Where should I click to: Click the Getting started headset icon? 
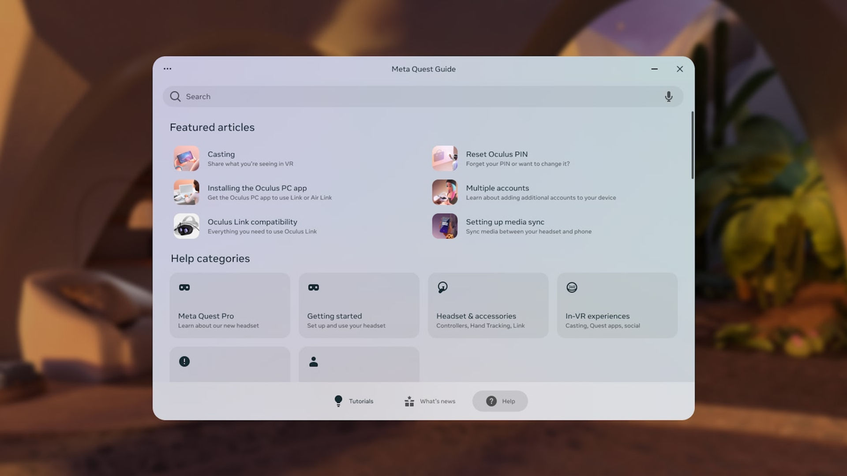pos(314,287)
